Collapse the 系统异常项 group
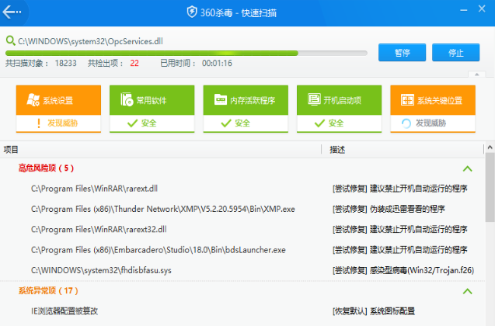The width and height of the screenshot is (495, 326). pos(467,291)
